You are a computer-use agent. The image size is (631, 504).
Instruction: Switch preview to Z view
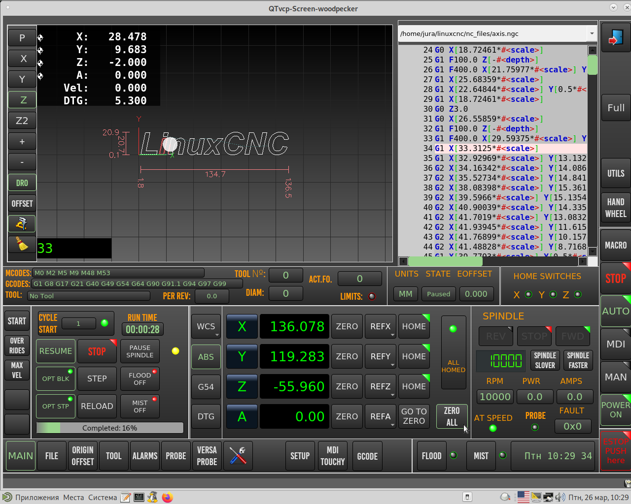(x=22, y=100)
